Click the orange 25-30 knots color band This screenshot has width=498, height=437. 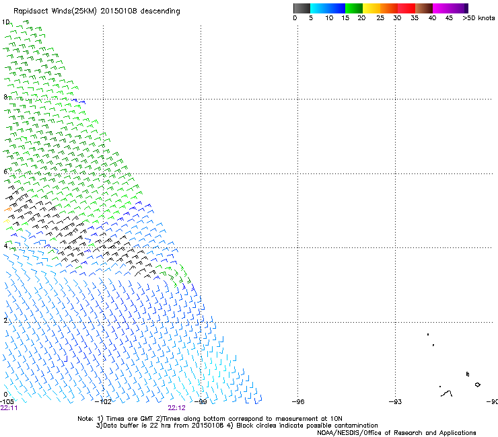389,8
